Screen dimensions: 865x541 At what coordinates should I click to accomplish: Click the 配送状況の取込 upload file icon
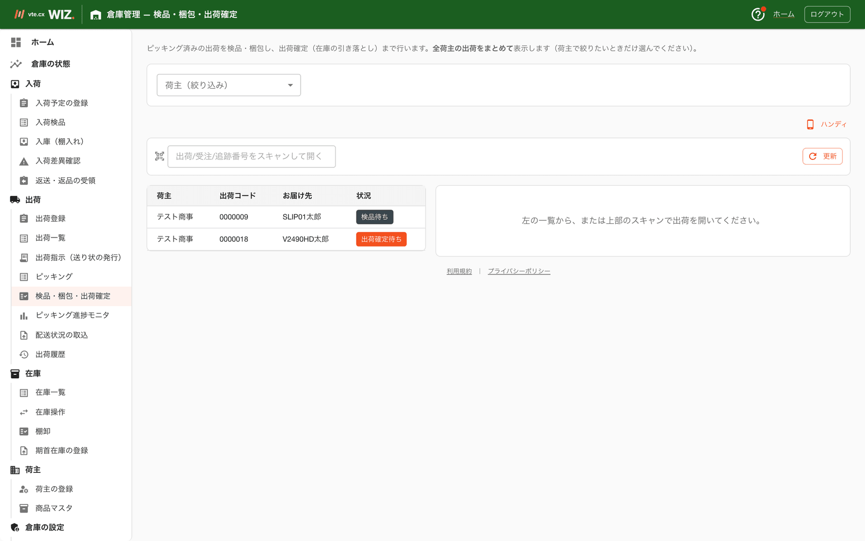click(x=24, y=335)
